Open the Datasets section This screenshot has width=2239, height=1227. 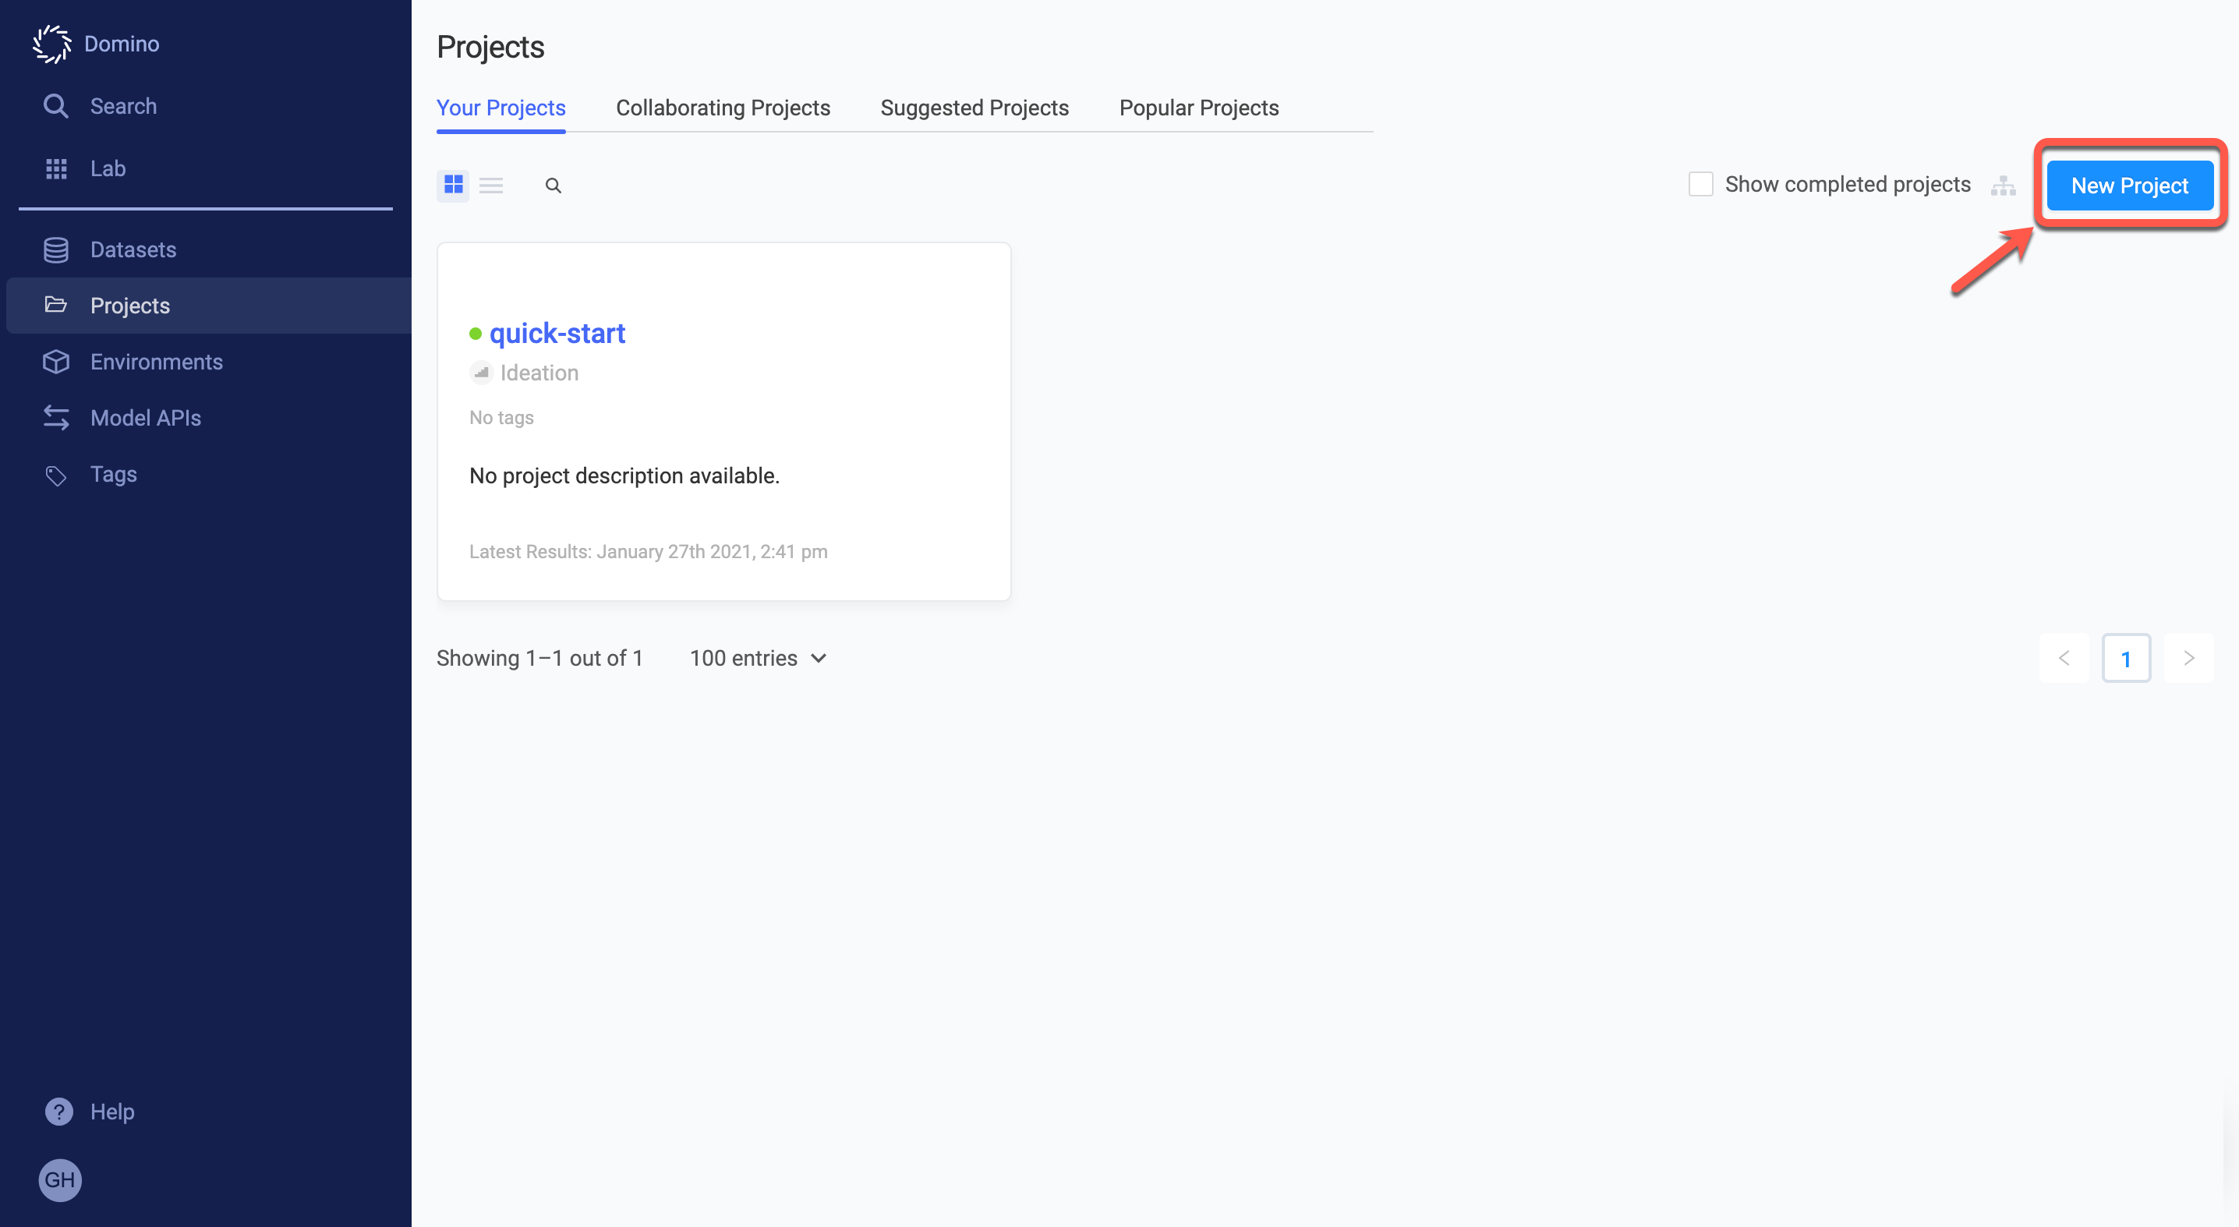133,249
